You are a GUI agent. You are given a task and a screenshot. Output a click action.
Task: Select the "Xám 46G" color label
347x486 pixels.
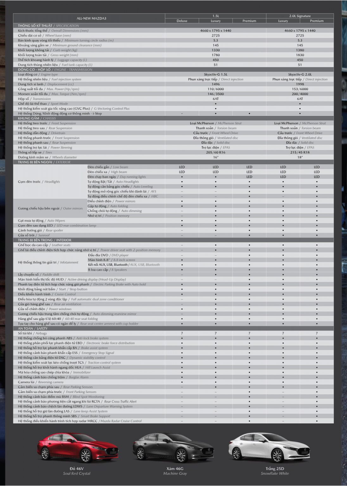175,469
